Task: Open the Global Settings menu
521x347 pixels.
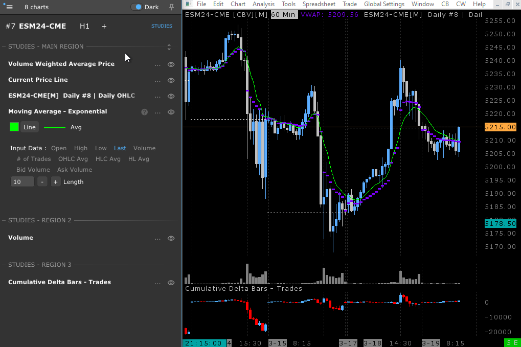Action: point(384,4)
